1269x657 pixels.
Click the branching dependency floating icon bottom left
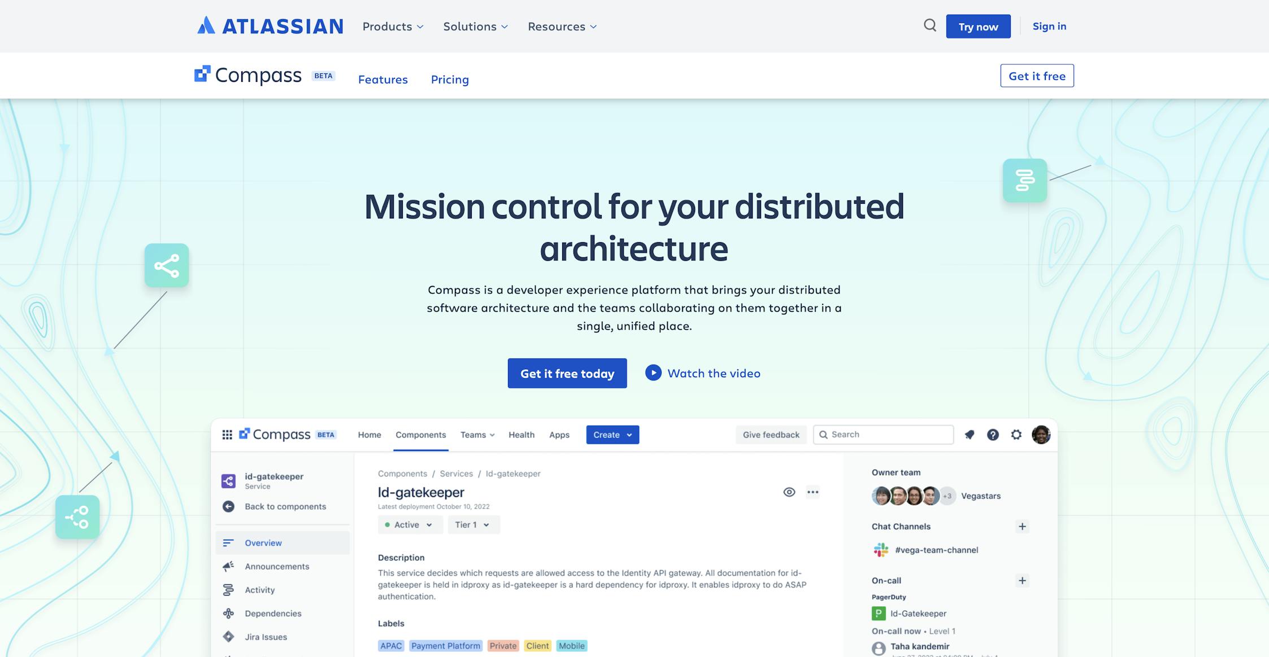coord(77,517)
